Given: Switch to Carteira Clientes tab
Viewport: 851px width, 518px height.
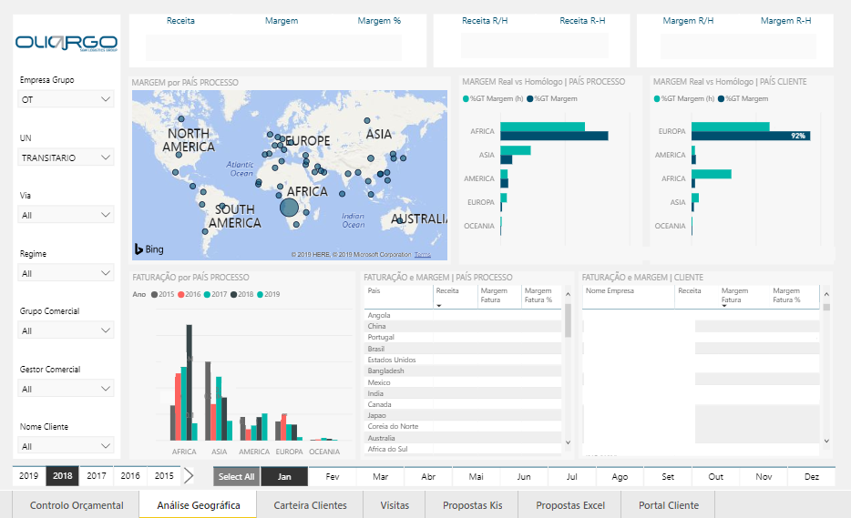Looking at the screenshot, I should pos(310,505).
